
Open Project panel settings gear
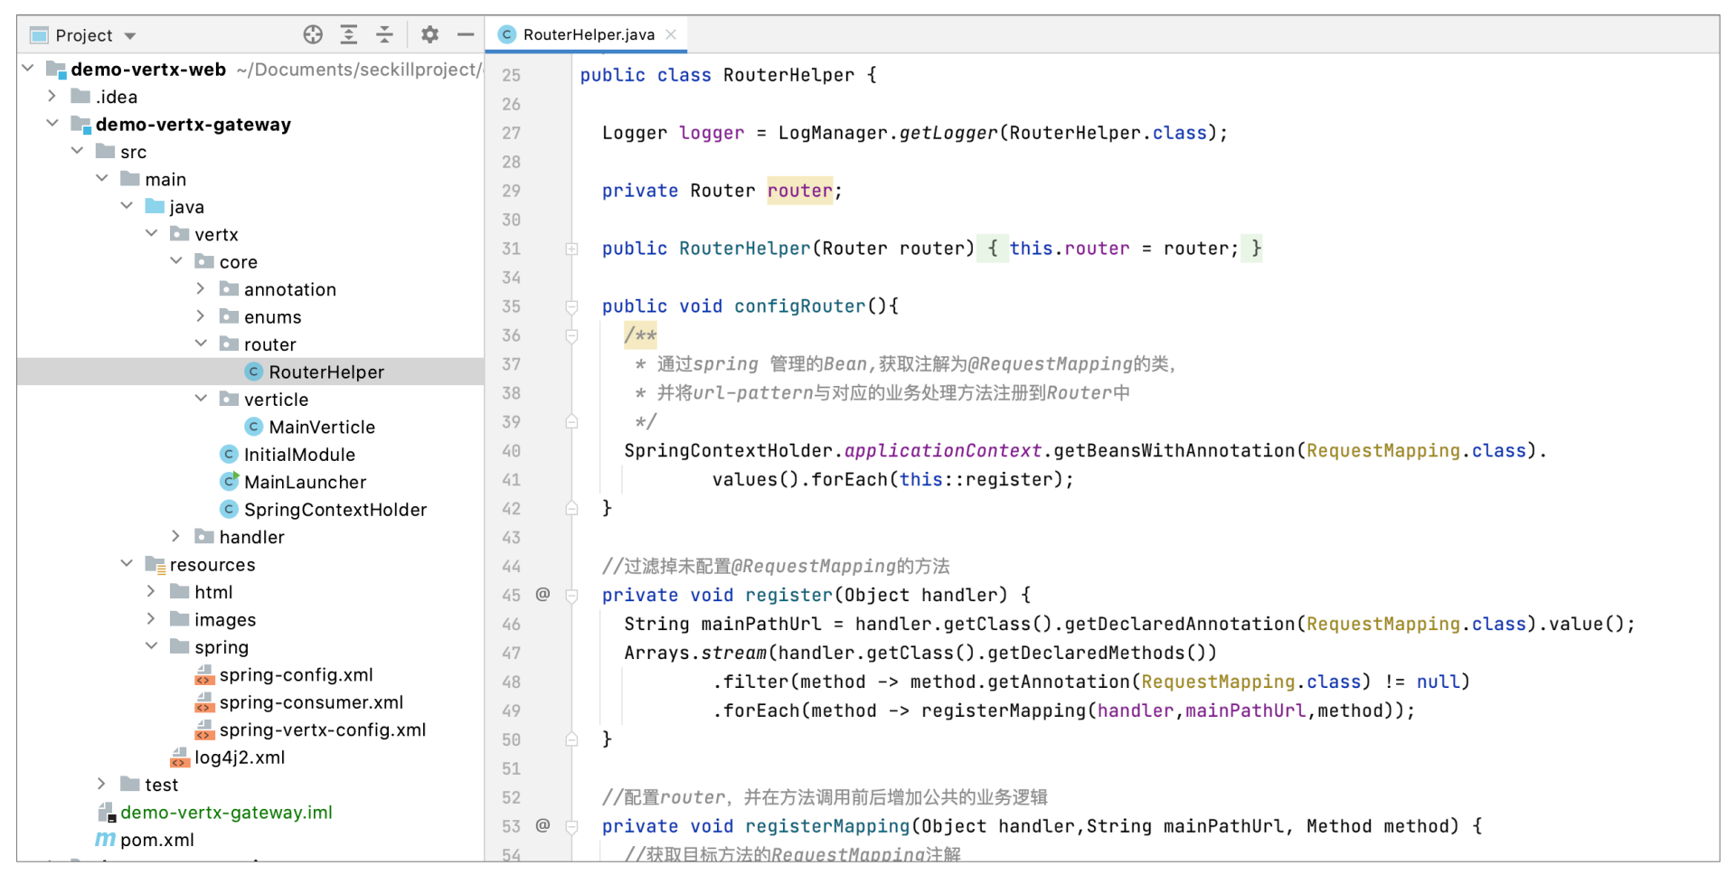pos(429,35)
